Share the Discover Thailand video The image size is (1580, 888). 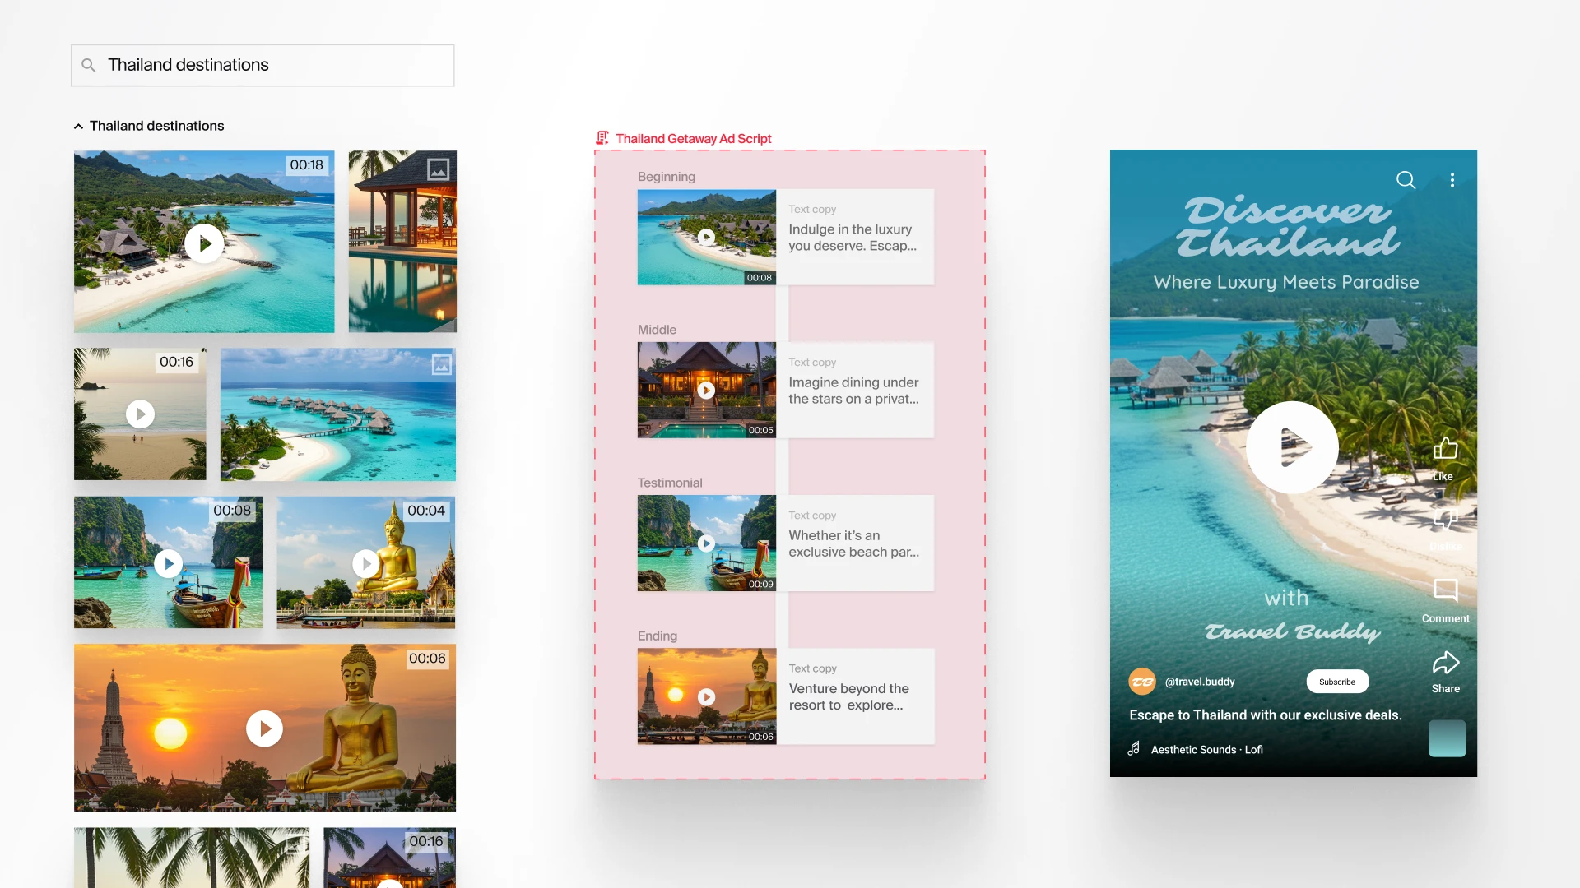(1445, 664)
